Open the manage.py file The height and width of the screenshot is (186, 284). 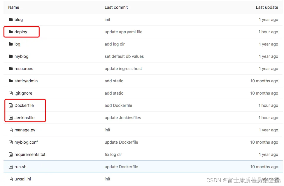pyautogui.click(x=24, y=130)
